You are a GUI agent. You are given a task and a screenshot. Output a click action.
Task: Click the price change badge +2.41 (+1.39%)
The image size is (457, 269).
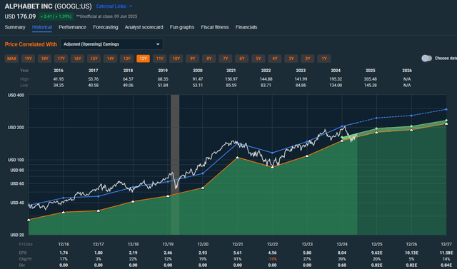coord(56,16)
